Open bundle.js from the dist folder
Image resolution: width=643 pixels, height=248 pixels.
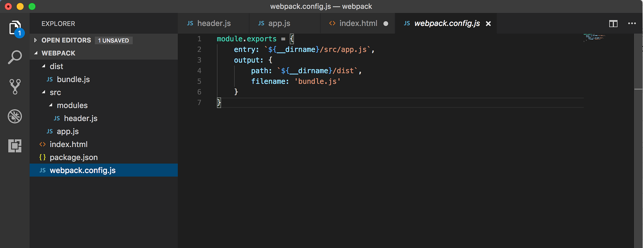[x=73, y=79]
